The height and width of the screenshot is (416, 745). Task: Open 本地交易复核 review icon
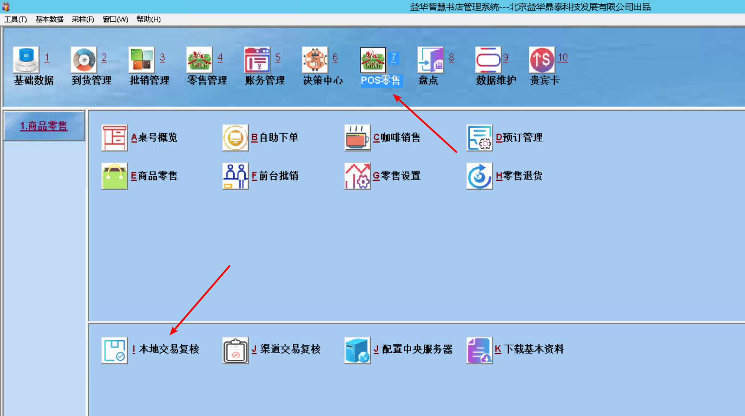(114, 350)
